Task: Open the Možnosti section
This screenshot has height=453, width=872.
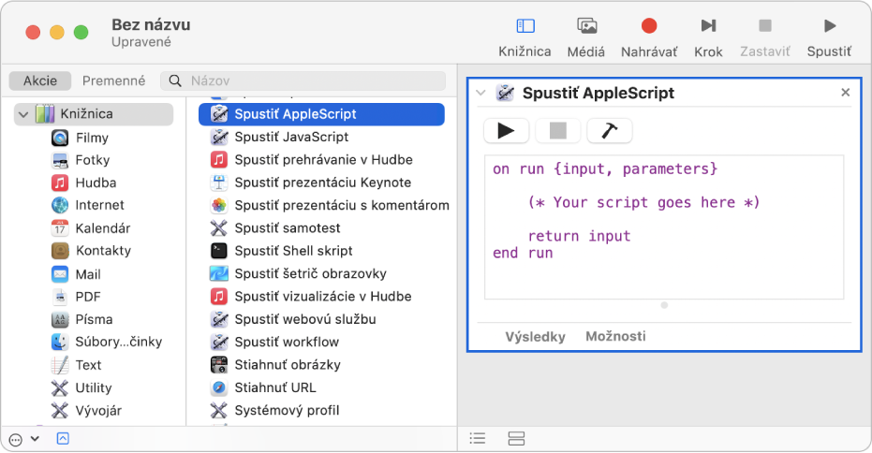Action: [x=615, y=336]
